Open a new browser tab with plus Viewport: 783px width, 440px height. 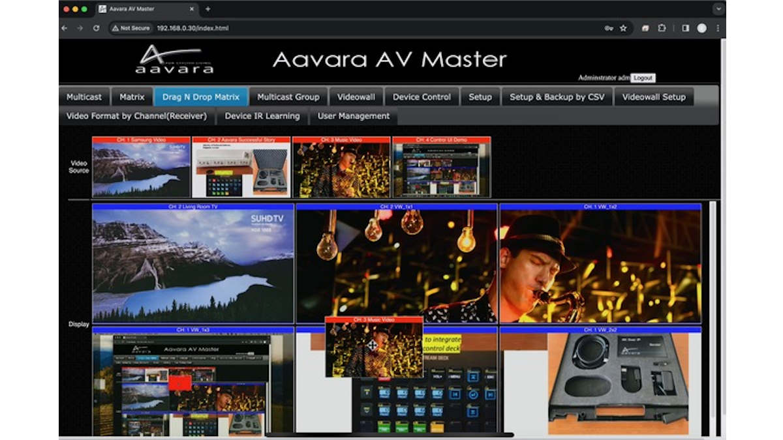click(x=207, y=9)
